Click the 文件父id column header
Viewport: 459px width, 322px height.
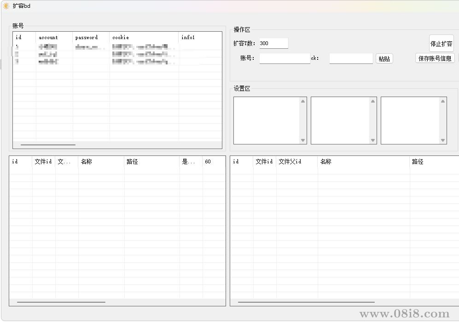click(x=296, y=161)
